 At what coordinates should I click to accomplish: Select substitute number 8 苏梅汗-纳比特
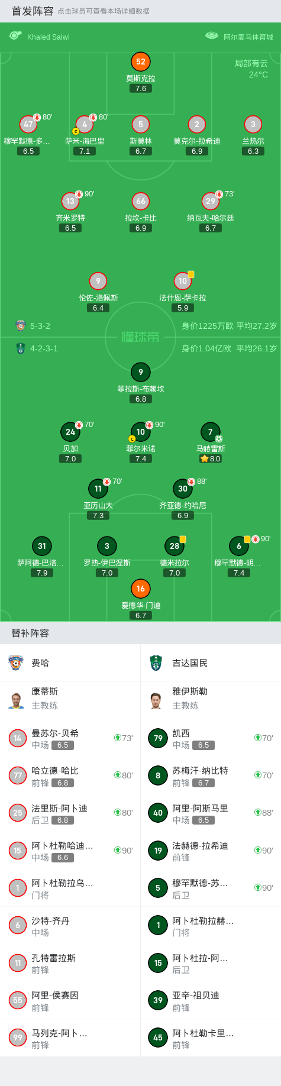tap(211, 775)
